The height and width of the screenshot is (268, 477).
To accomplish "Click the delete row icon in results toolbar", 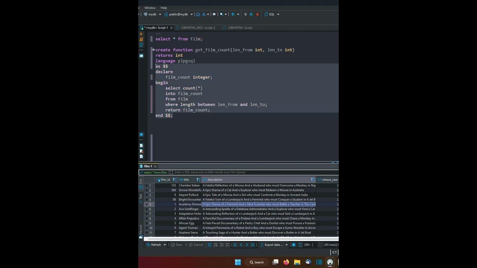I will pos(227,245).
